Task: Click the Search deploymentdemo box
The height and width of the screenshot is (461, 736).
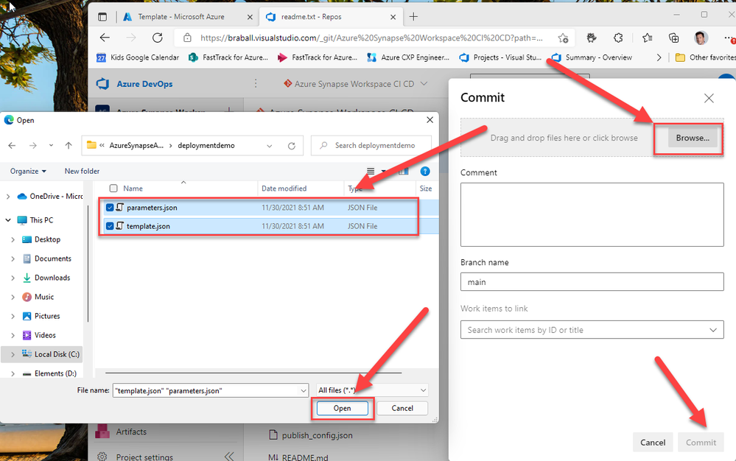Action: [371, 146]
